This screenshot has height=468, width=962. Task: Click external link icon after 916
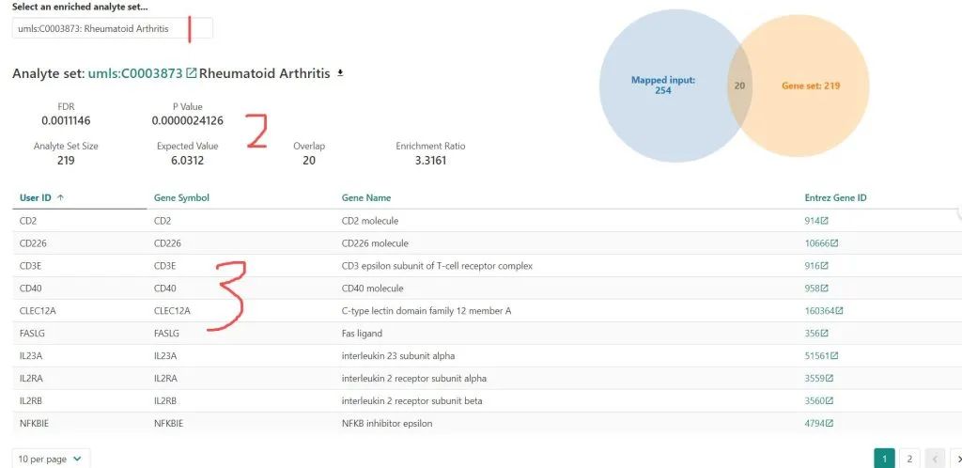point(824,266)
